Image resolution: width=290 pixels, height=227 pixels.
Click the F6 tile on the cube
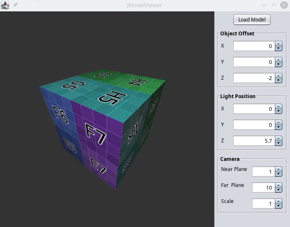coord(60,115)
